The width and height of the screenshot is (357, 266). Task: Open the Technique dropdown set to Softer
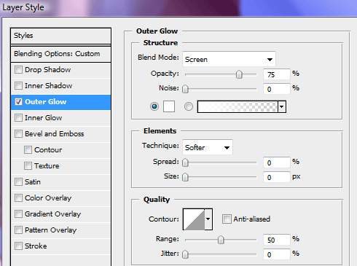pyautogui.click(x=208, y=147)
